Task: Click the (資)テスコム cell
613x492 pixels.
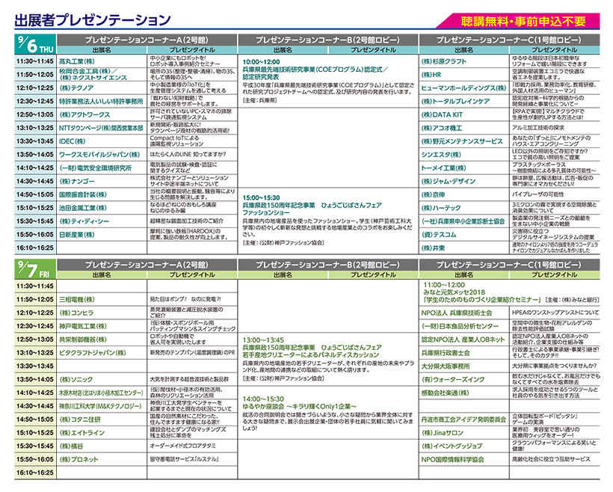Action: [439, 234]
